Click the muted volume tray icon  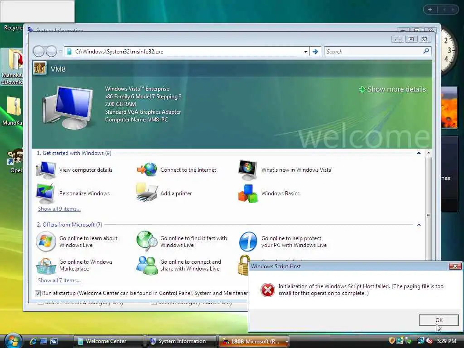(x=429, y=341)
